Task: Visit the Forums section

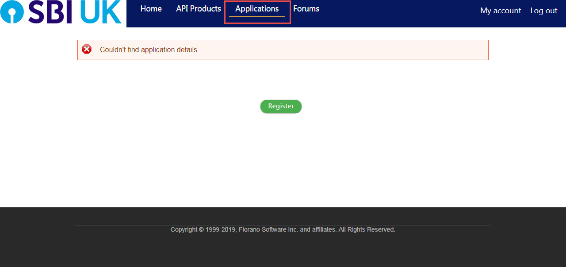Action: coord(306,9)
